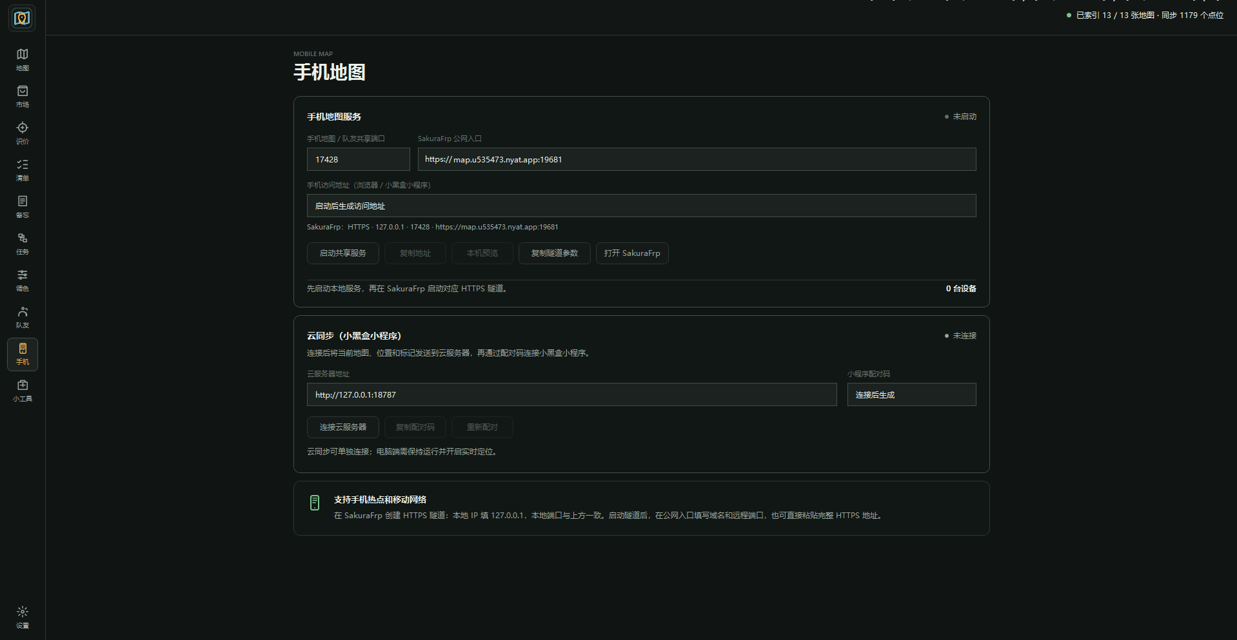
Task: Click 启动共享服务 to start sharing
Action: click(x=343, y=253)
